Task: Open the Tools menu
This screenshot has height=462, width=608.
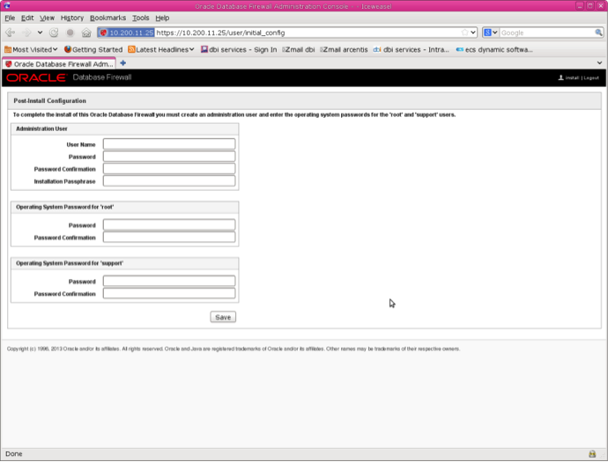Action: click(140, 18)
